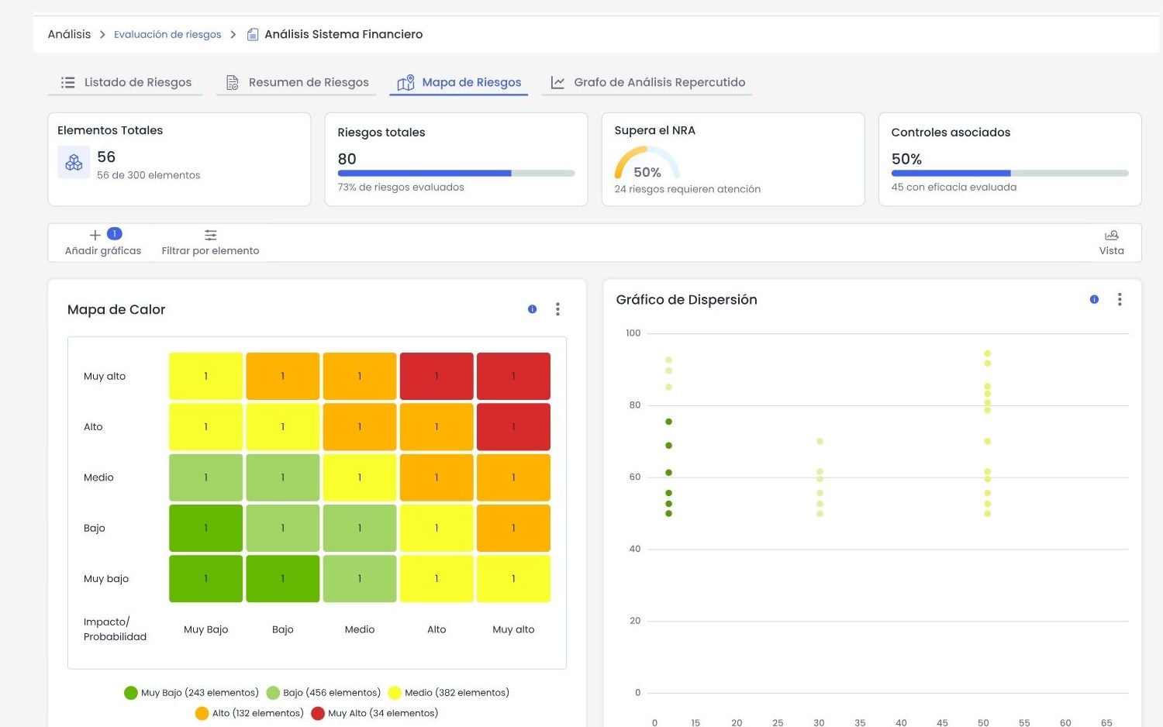Click the plus icon for Añadir gráficas
Screen dimensions: 1163x727
(95, 235)
